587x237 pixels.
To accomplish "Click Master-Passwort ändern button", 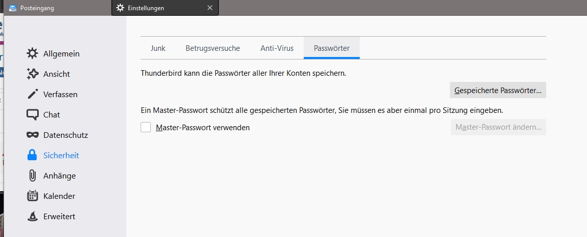I will 498,127.
